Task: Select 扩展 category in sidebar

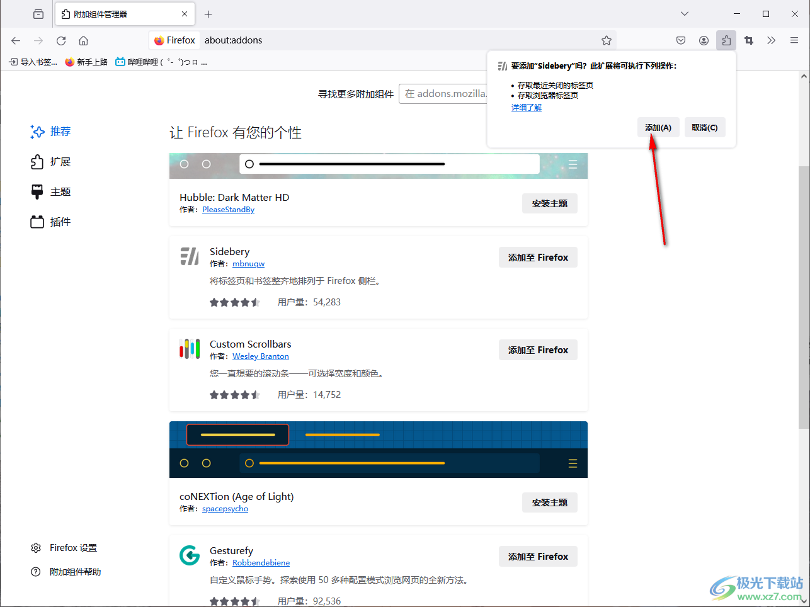Action: (50, 162)
